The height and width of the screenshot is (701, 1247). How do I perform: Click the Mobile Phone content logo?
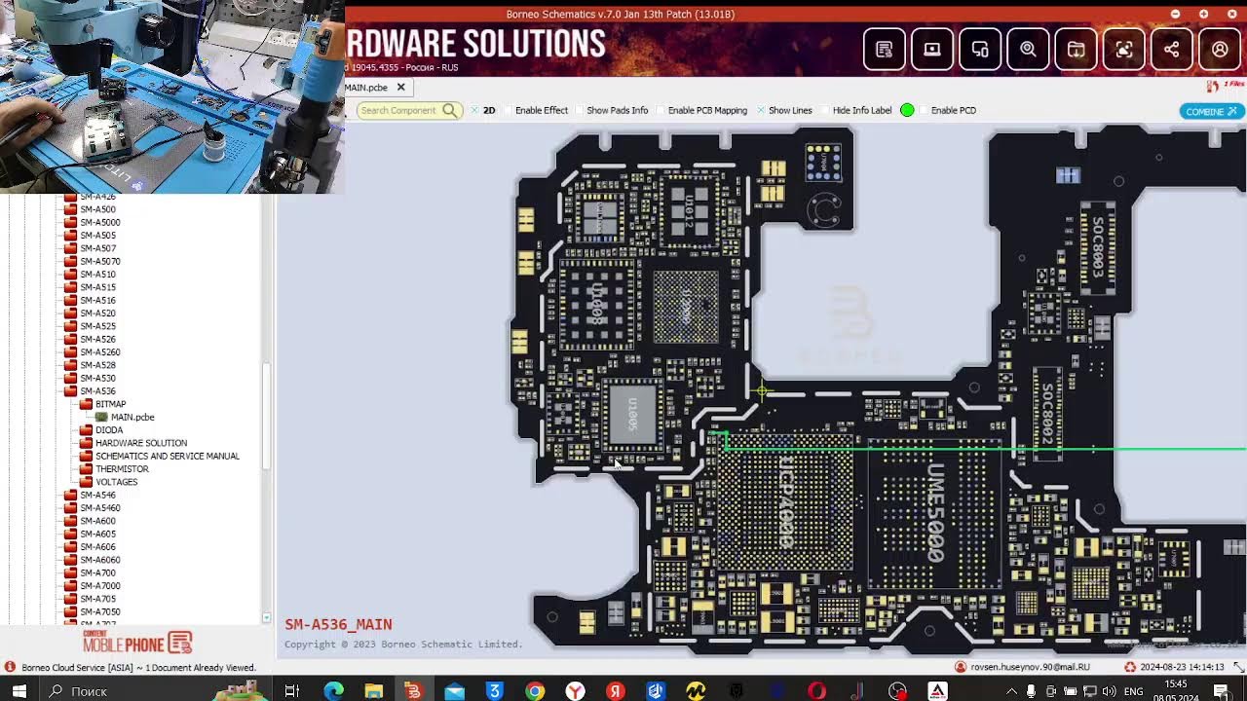pos(137,643)
